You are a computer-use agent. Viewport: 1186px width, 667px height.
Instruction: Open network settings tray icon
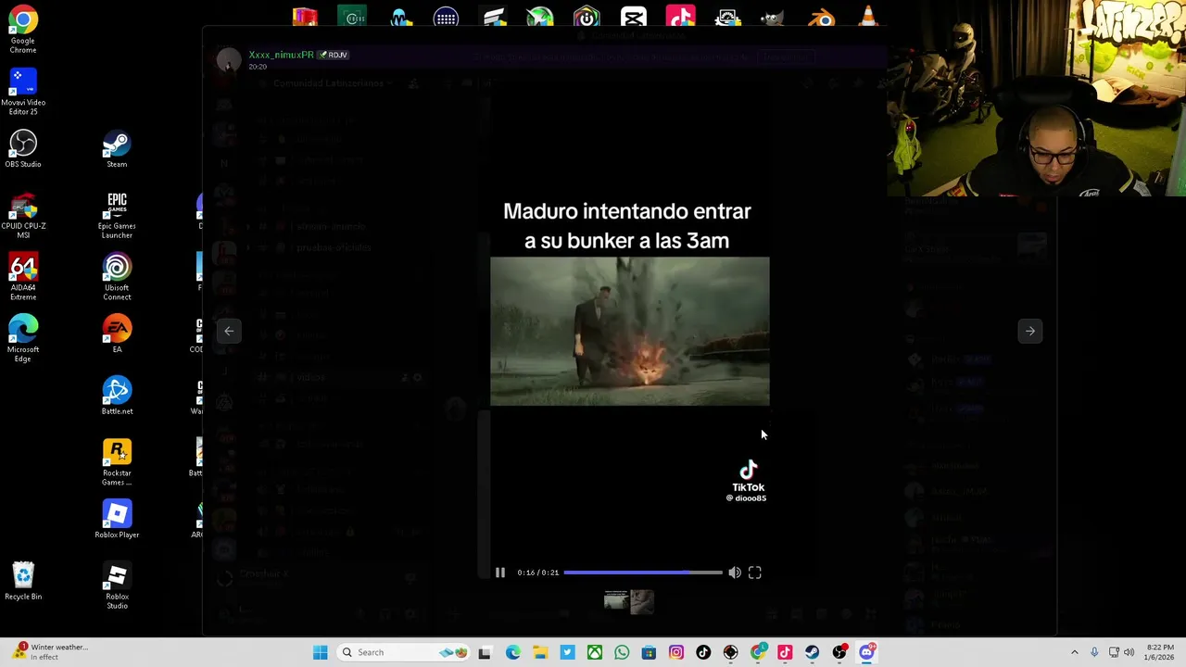[x=1114, y=652]
